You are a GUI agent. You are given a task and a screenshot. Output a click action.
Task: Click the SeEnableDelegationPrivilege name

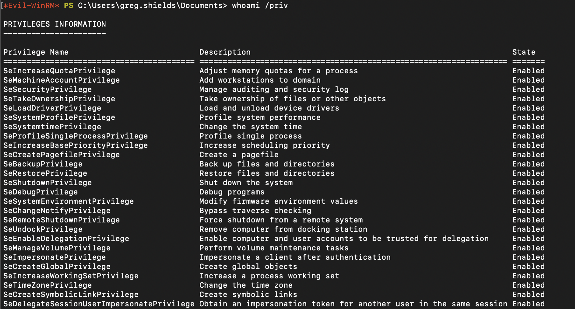66,239
